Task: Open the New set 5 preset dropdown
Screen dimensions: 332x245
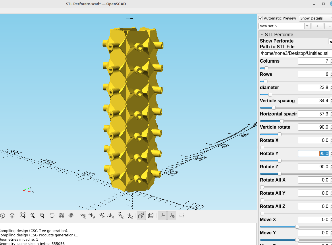Action: click(307, 26)
